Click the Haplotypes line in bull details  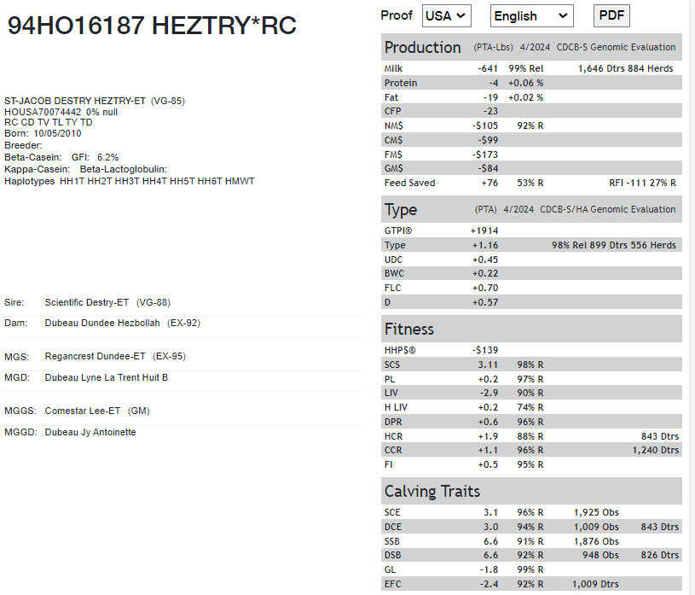point(130,181)
